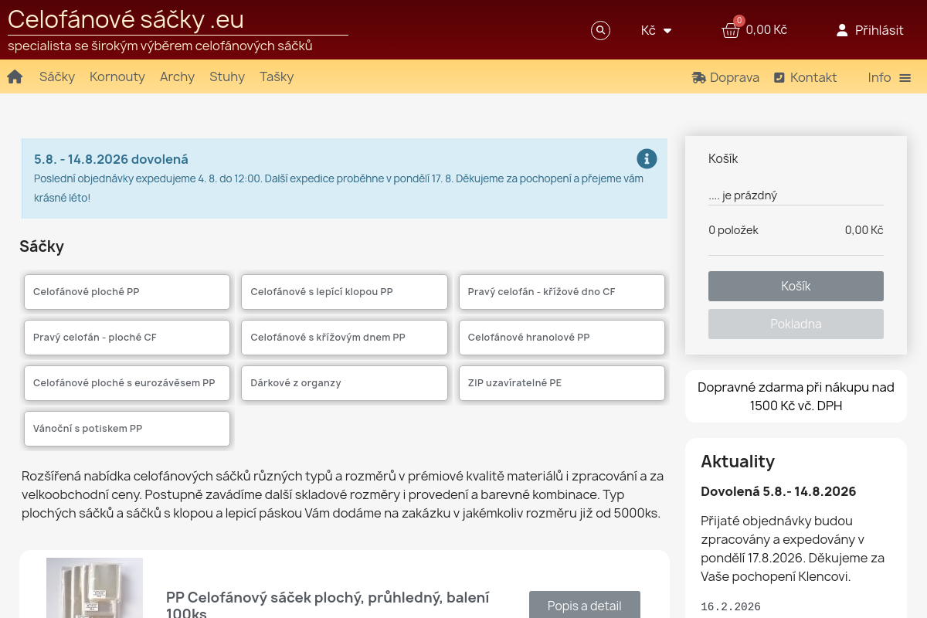This screenshot has width=927, height=618.
Task: Open Celofánové ploché PP category
Action: coord(127,292)
